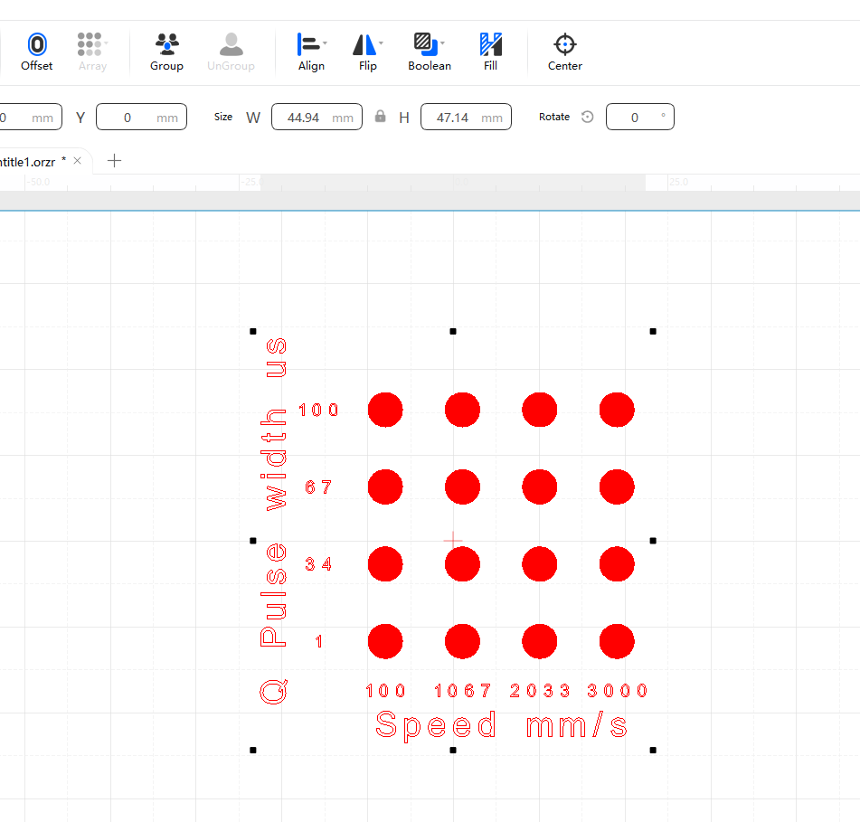This screenshot has height=822, width=860.
Task: Click the Rotate reset icon
Action: pos(588,117)
